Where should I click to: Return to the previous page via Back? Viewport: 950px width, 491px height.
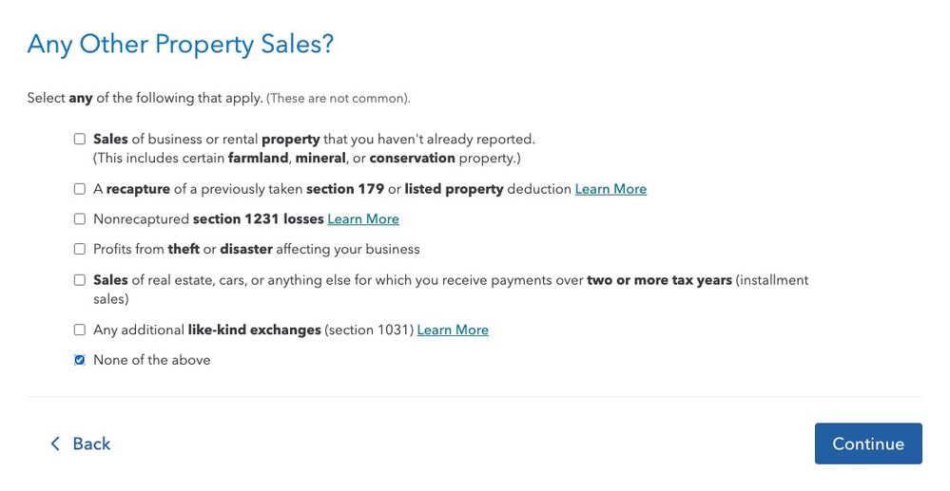[81, 444]
